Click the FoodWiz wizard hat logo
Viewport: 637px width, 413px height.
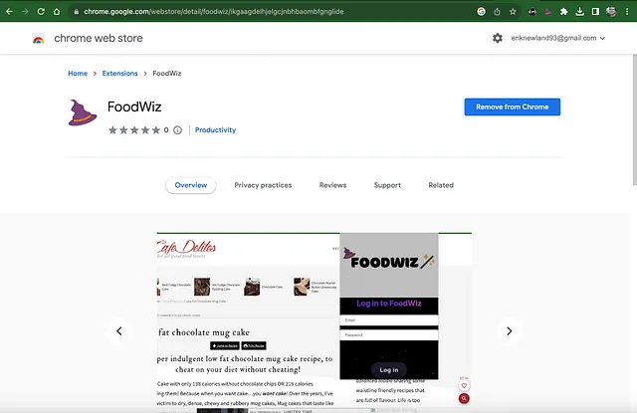[83, 112]
